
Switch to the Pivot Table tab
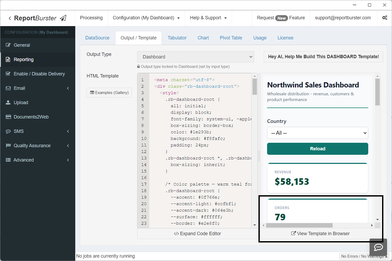(231, 38)
